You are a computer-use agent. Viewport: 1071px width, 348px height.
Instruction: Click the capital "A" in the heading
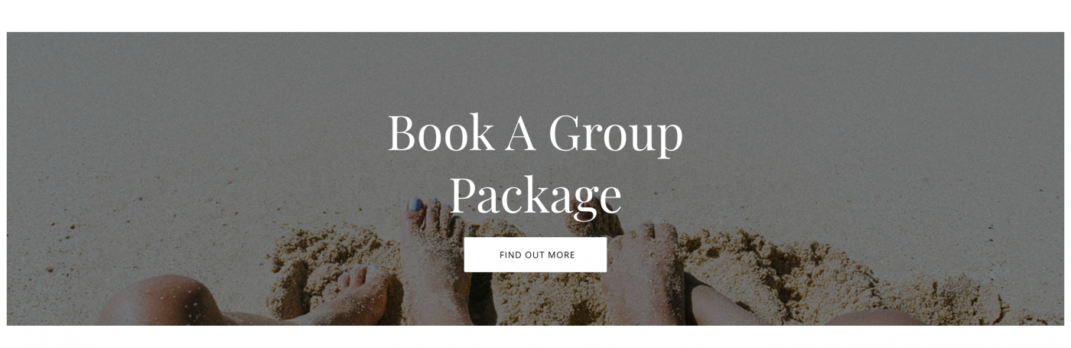tap(522, 133)
